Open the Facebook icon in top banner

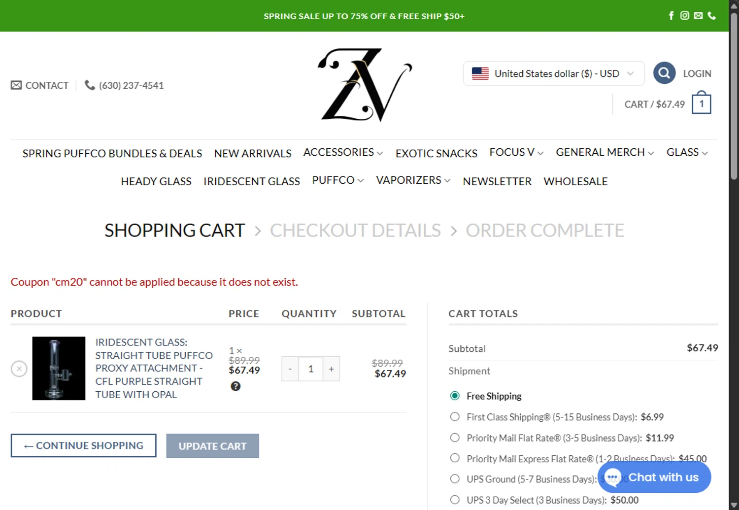[671, 16]
